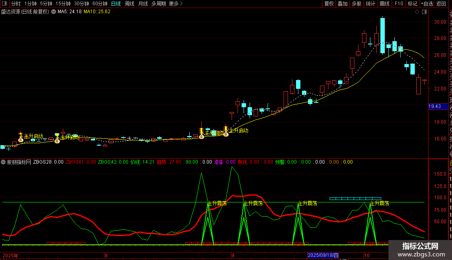Expand the 更多 periods menu

coord(176,4)
